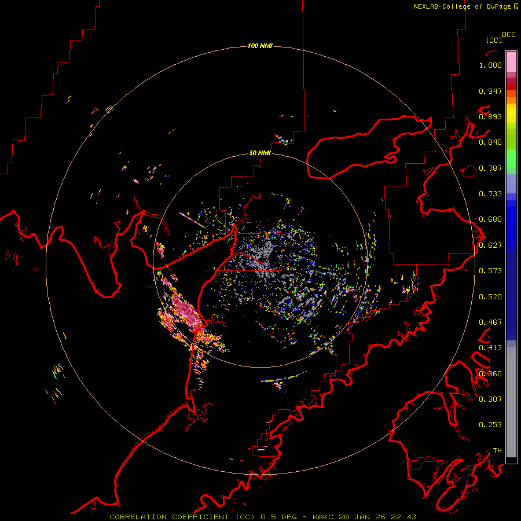Image resolution: width=521 pixels, height=521 pixels.
Task: Click the 20 JAN 26 date text
Action: (x=364, y=517)
